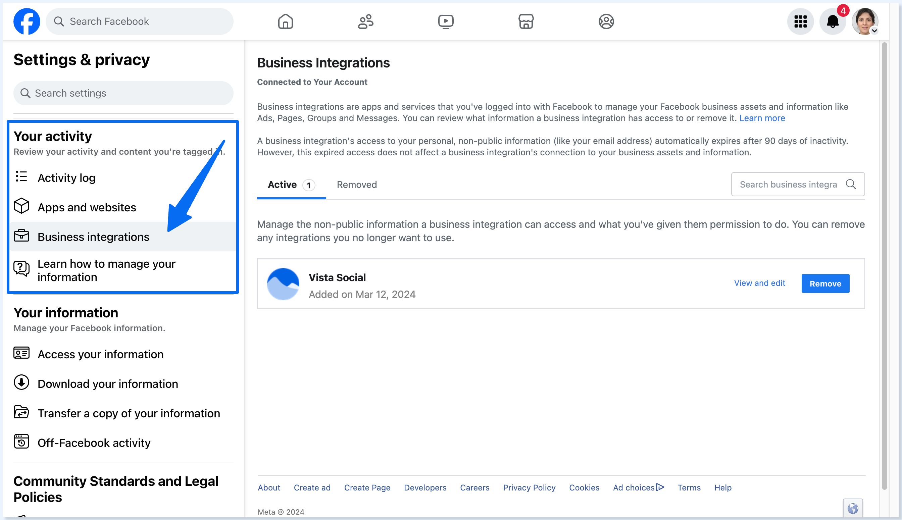Remove the Vista Social integration

click(825, 283)
